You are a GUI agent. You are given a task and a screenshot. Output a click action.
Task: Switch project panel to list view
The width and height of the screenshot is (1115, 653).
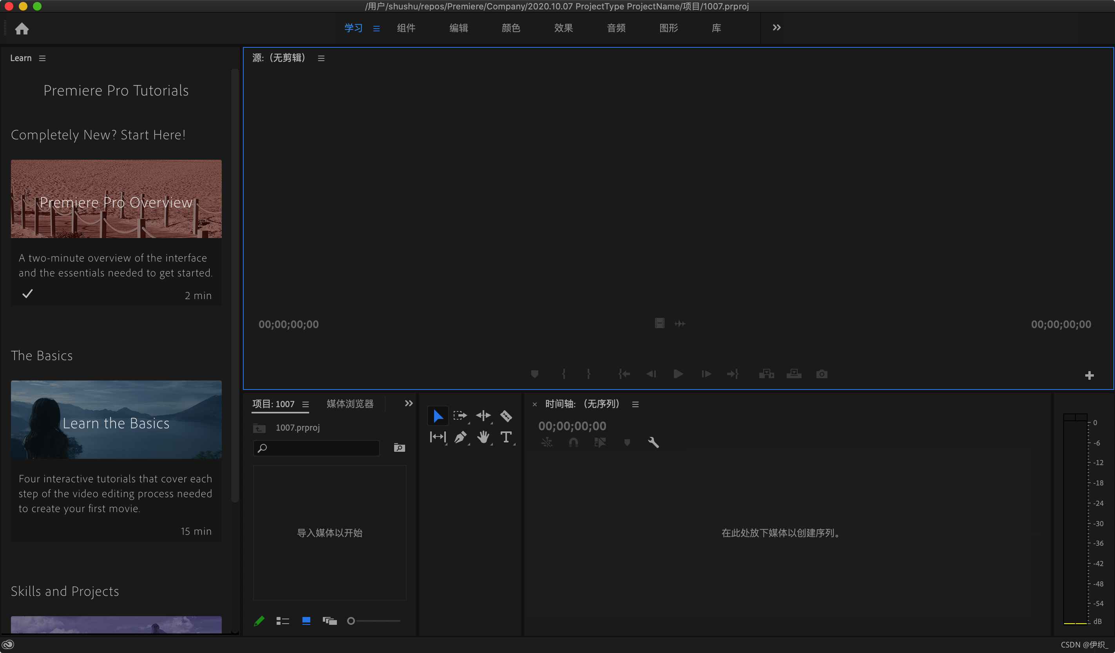click(x=282, y=621)
